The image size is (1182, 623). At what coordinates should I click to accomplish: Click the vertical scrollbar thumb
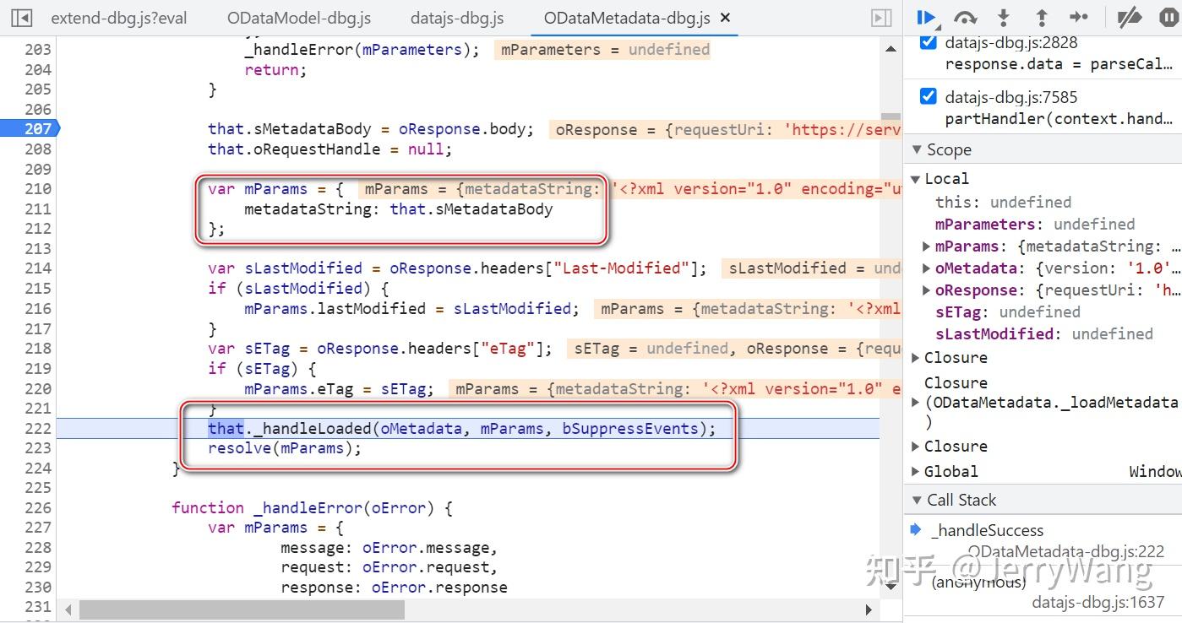pyautogui.click(x=891, y=118)
